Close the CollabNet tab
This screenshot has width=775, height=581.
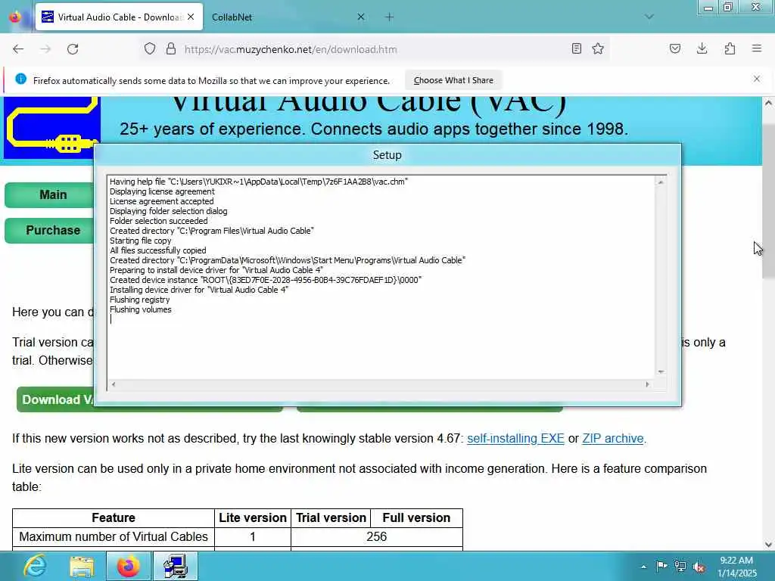click(361, 17)
